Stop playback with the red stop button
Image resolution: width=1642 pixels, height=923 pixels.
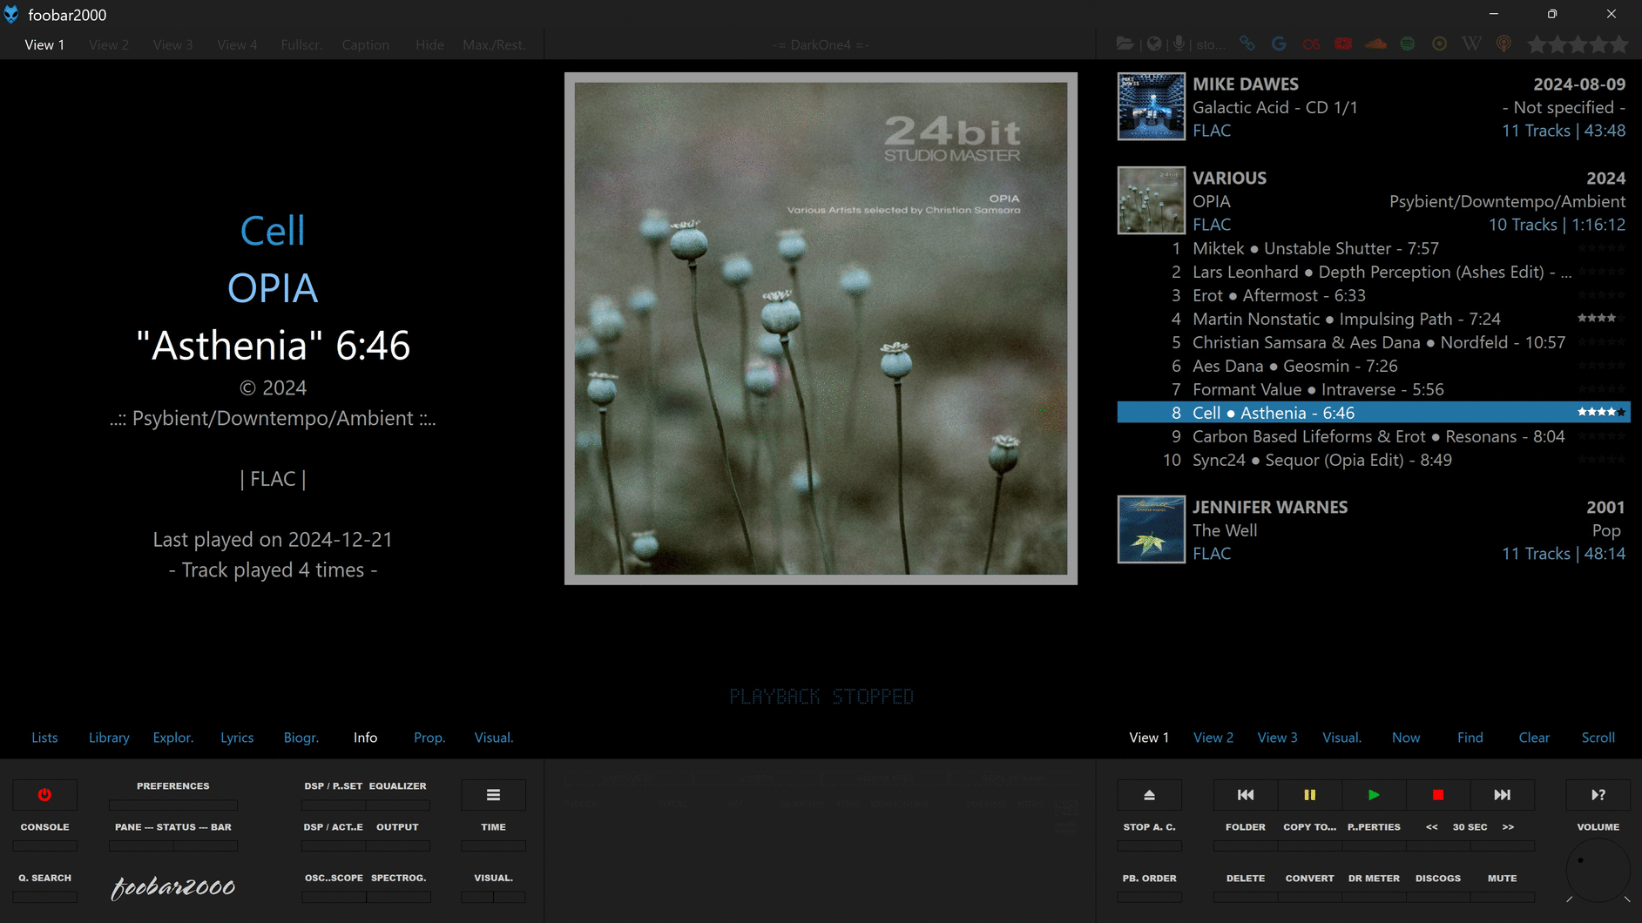coord(1438,794)
